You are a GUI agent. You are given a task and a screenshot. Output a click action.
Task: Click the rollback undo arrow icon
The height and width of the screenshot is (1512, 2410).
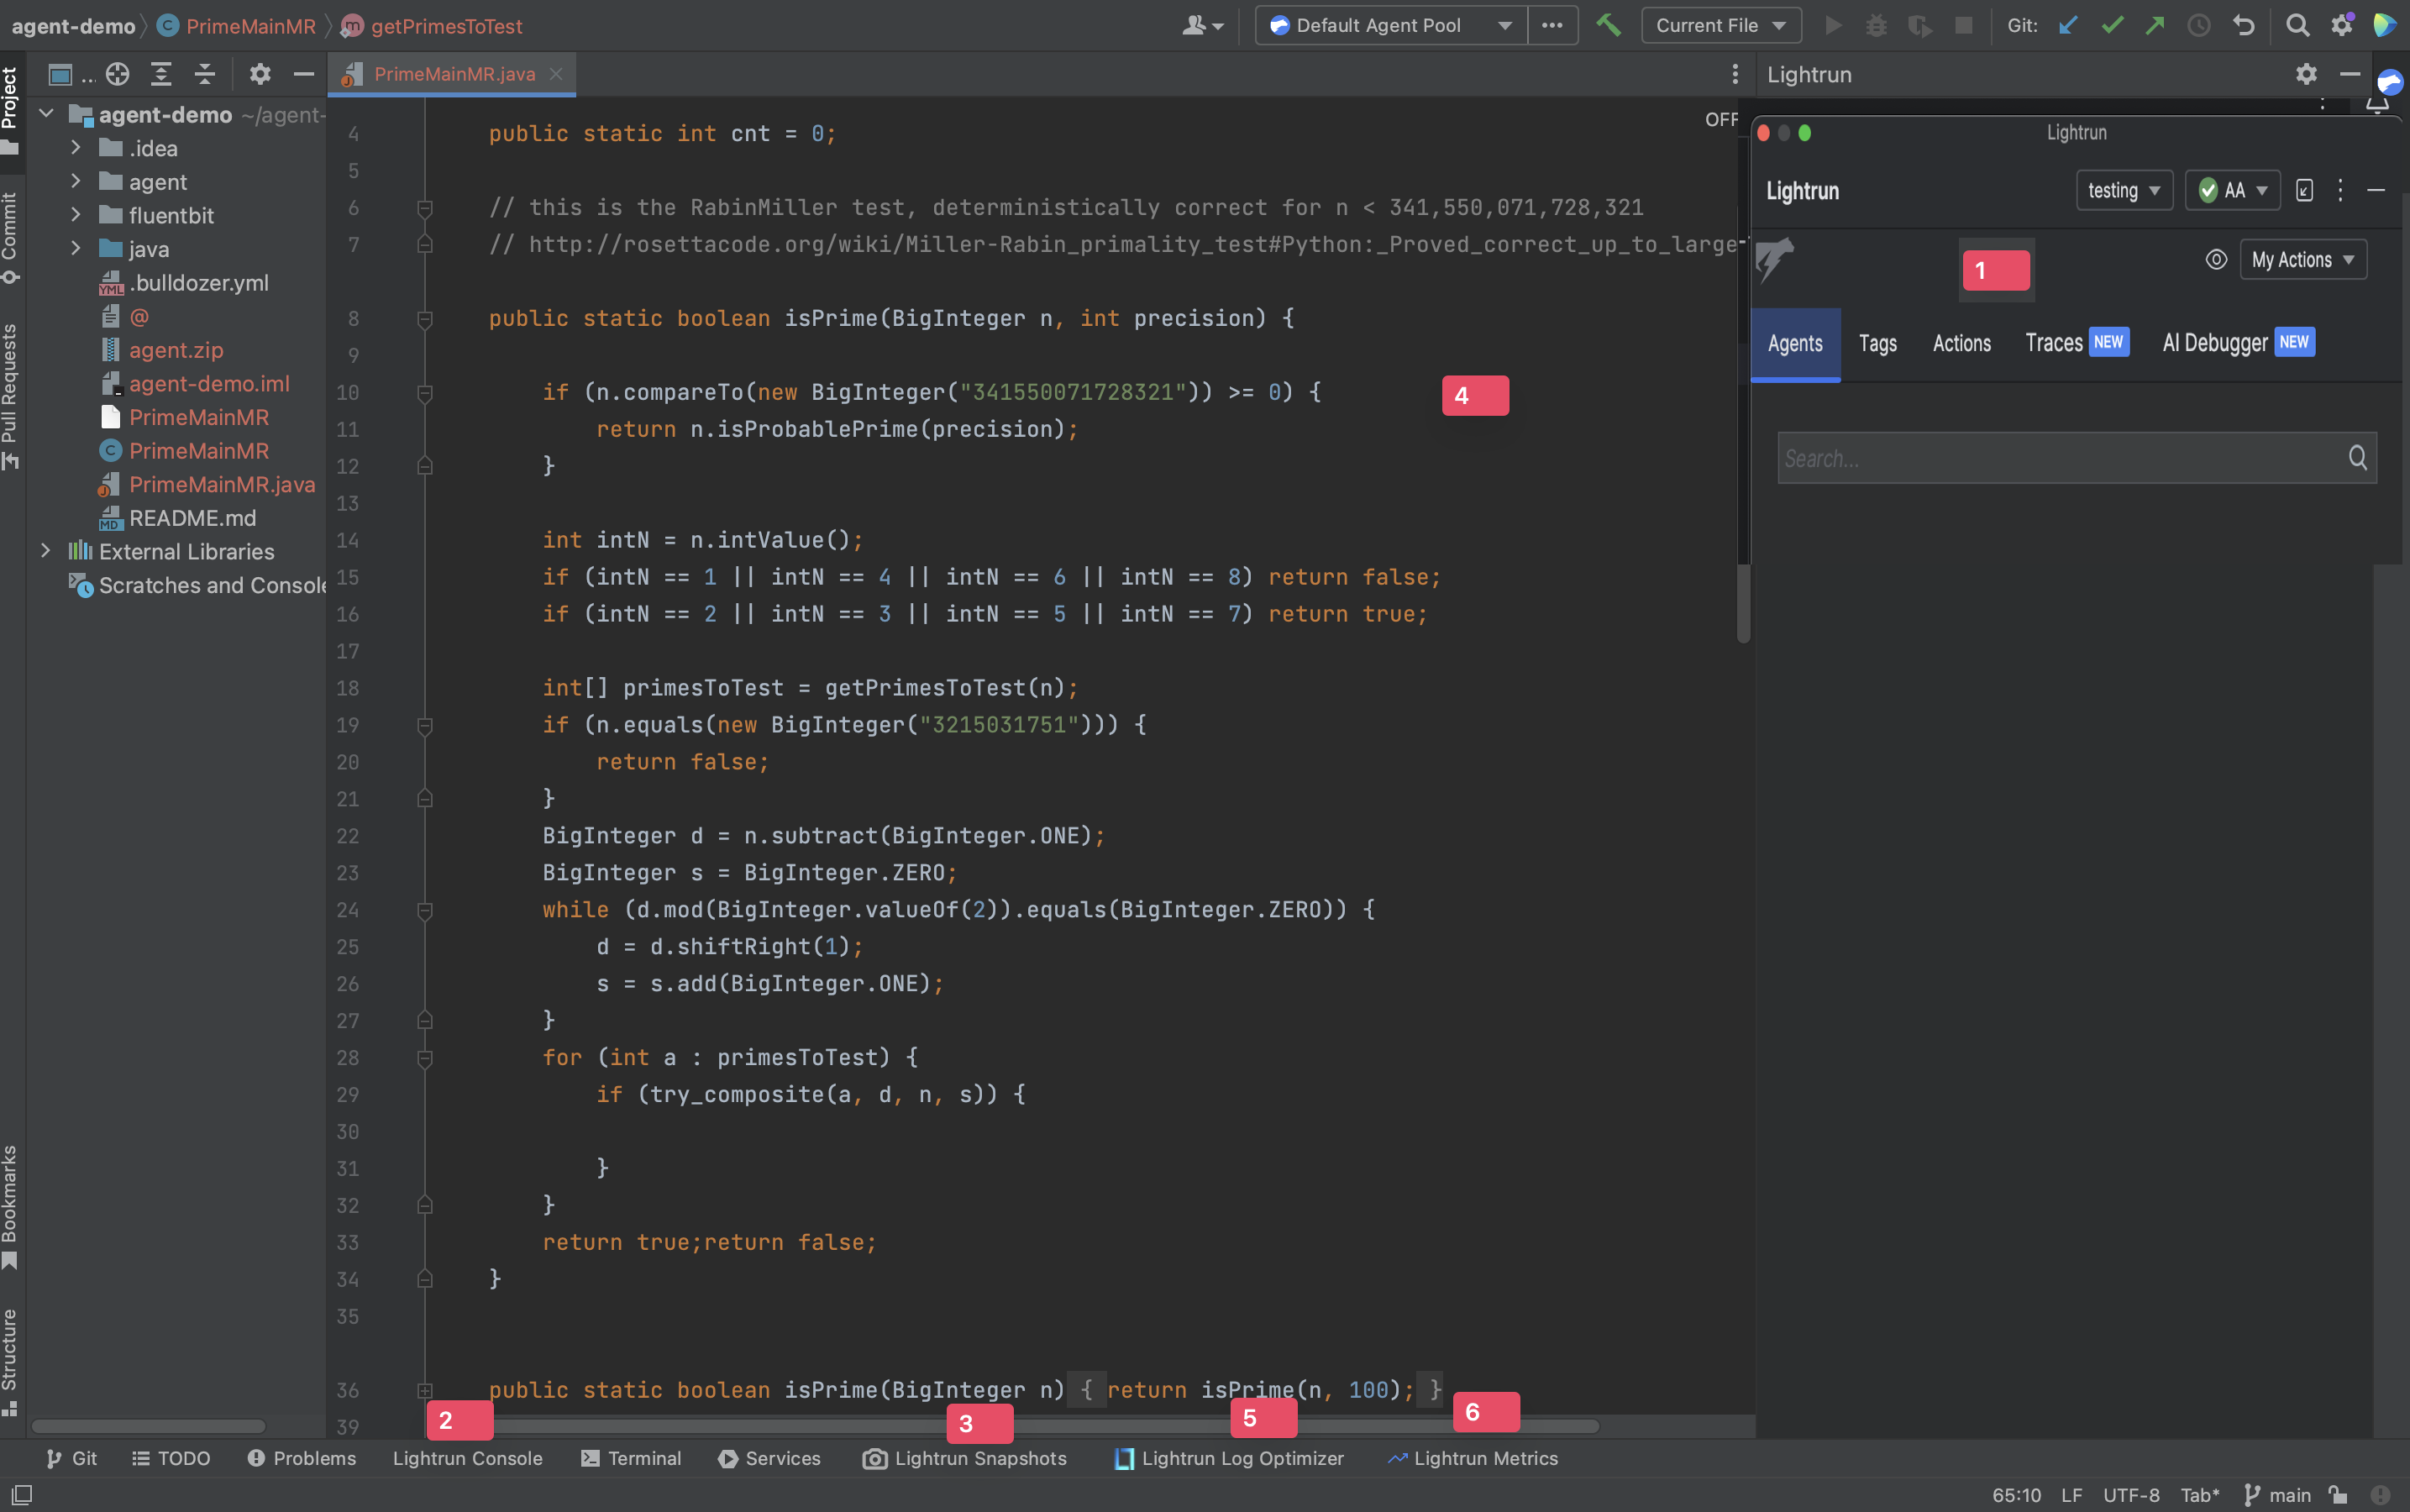pos(2244,25)
